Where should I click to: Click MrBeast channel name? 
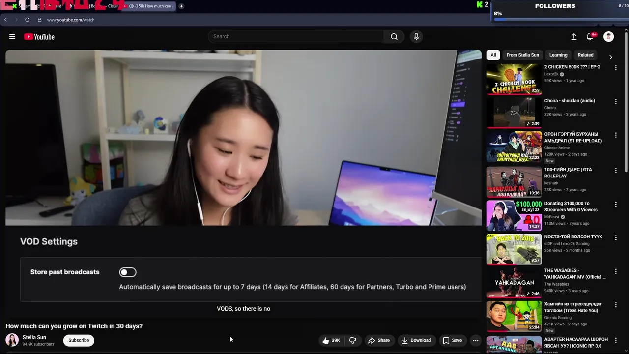pyautogui.click(x=552, y=217)
